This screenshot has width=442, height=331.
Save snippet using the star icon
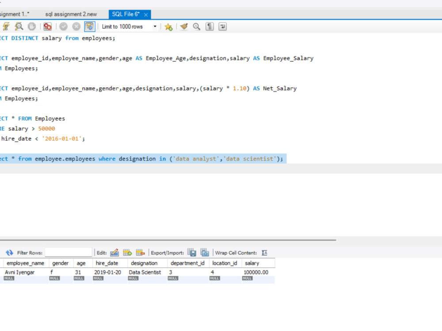click(x=168, y=27)
